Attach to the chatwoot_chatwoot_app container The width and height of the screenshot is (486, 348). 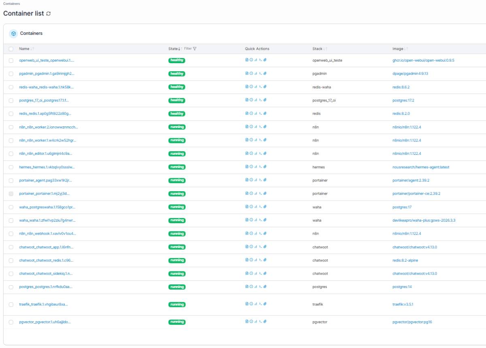click(265, 247)
